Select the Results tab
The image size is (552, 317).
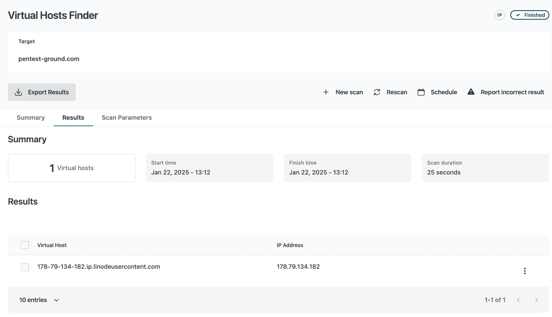coord(73,118)
